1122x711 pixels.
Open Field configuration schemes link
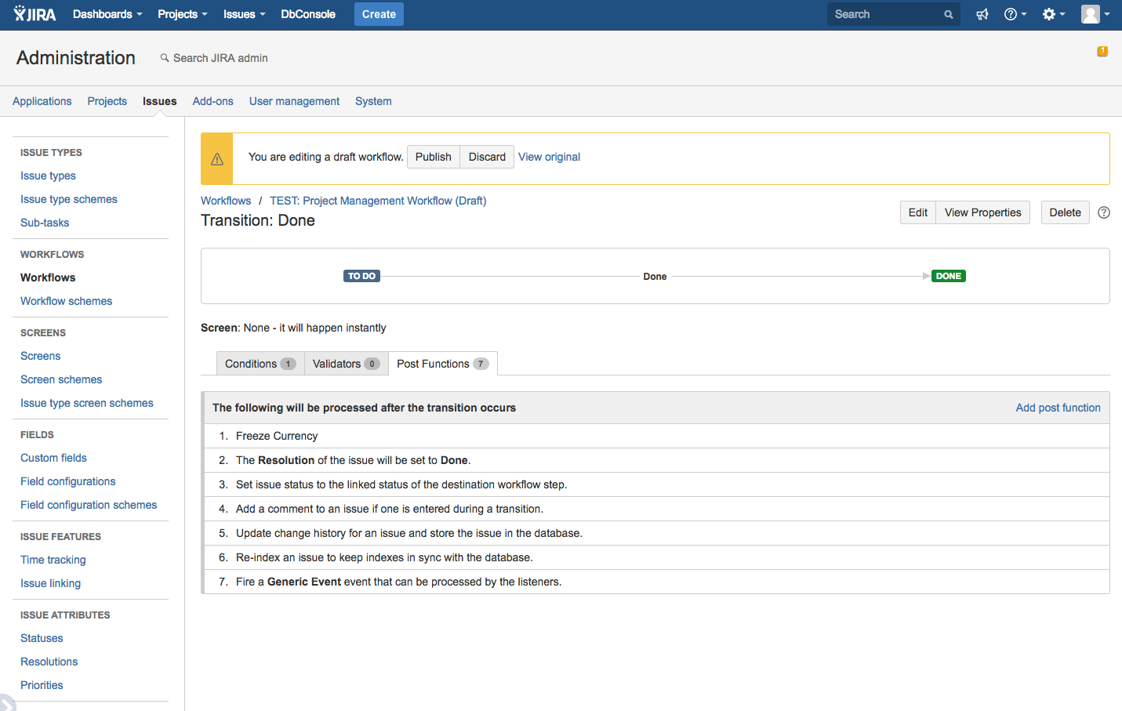(89, 505)
